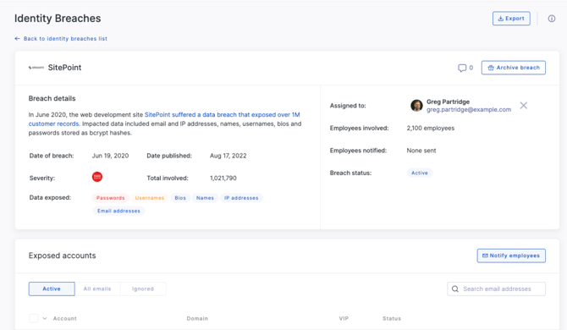Click Notify employees button
567x330 pixels.
(511, 256)
